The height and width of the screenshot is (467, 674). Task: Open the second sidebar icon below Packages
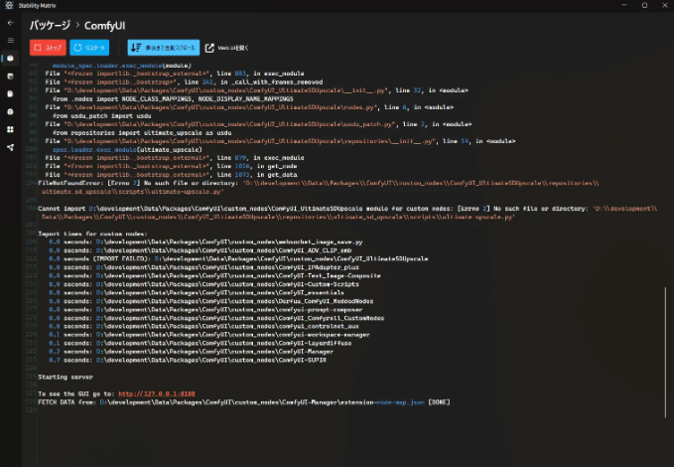tap(10, 77)
